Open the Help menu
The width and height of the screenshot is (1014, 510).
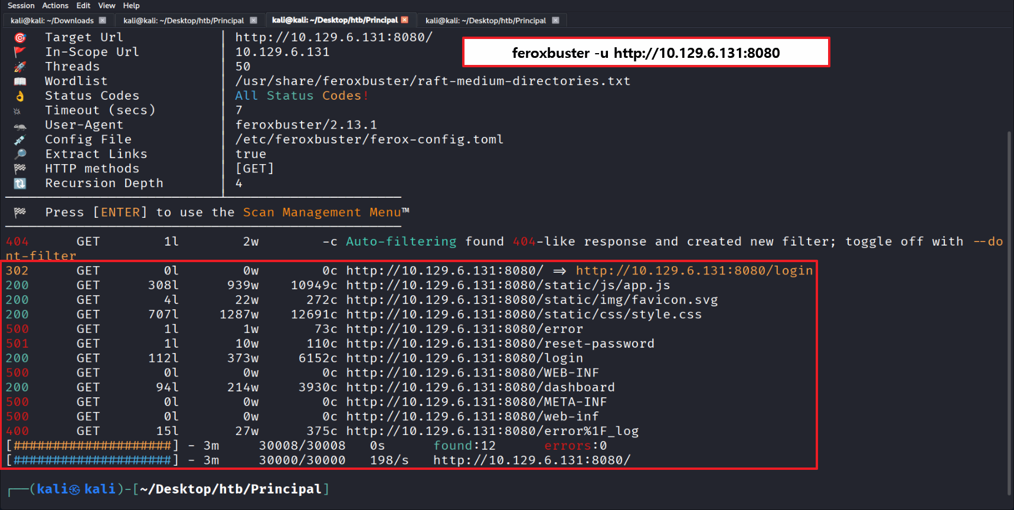click(x=131, y=5)
